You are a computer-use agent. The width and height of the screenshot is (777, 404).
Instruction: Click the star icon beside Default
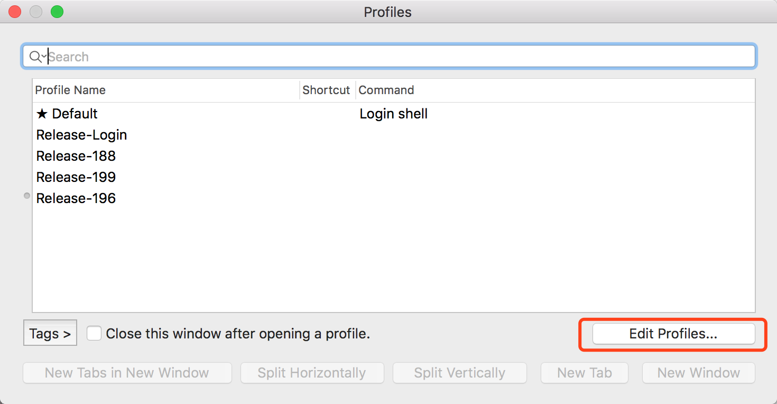pos(42,114)
